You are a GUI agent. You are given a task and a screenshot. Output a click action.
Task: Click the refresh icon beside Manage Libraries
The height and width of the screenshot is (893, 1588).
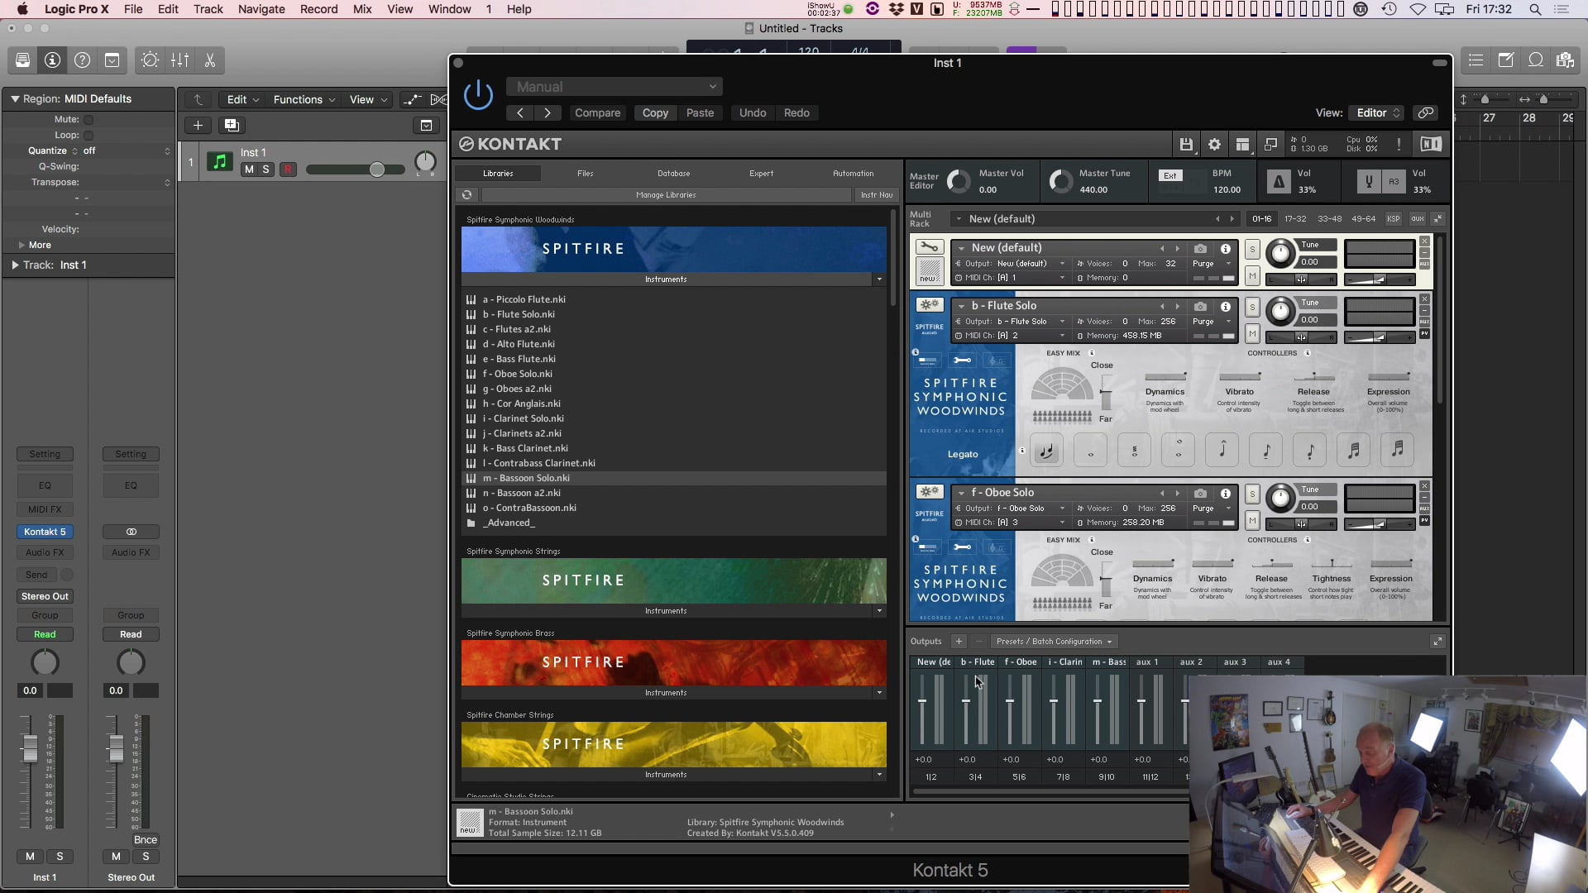(x=467, y=195)
